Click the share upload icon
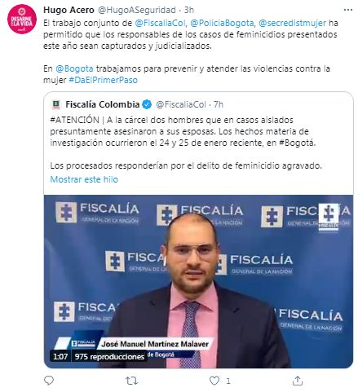The height and width of the screenshot is (392, 358). (298, 381)
